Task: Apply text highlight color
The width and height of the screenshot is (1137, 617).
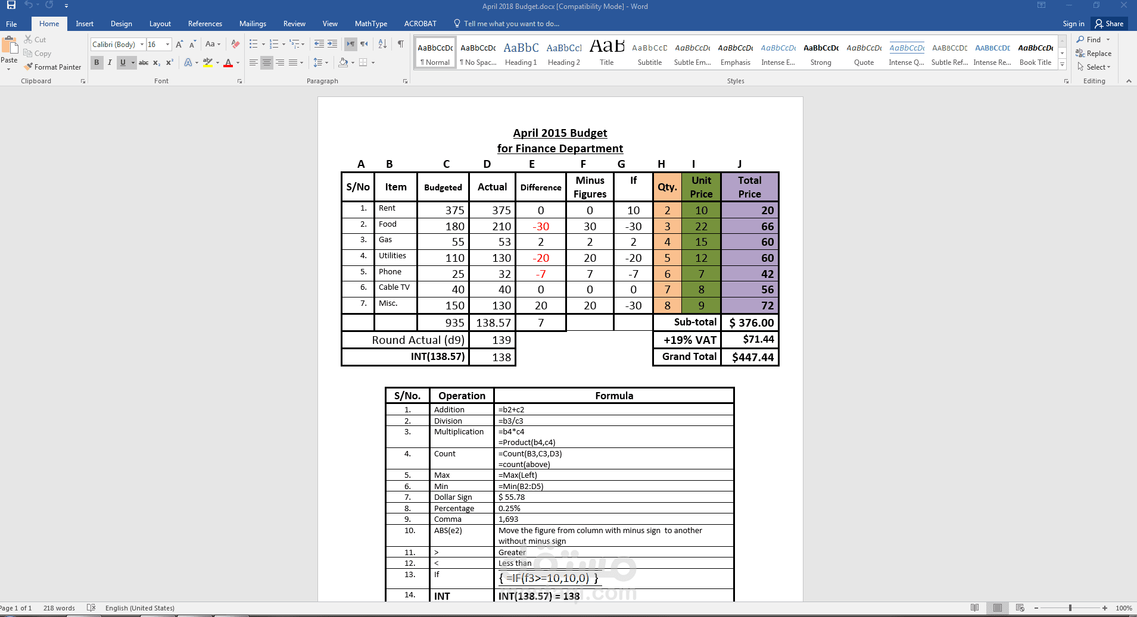Action: click(x=207, y=62)
